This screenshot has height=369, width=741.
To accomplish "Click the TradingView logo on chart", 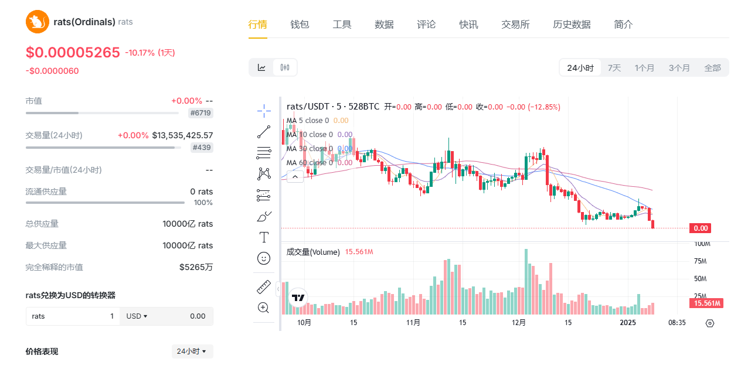I will [x=298, y=298].
